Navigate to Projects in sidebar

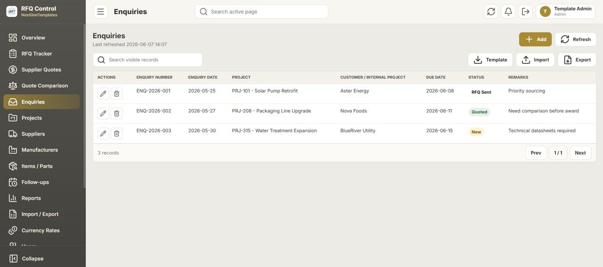coord(41,118)
